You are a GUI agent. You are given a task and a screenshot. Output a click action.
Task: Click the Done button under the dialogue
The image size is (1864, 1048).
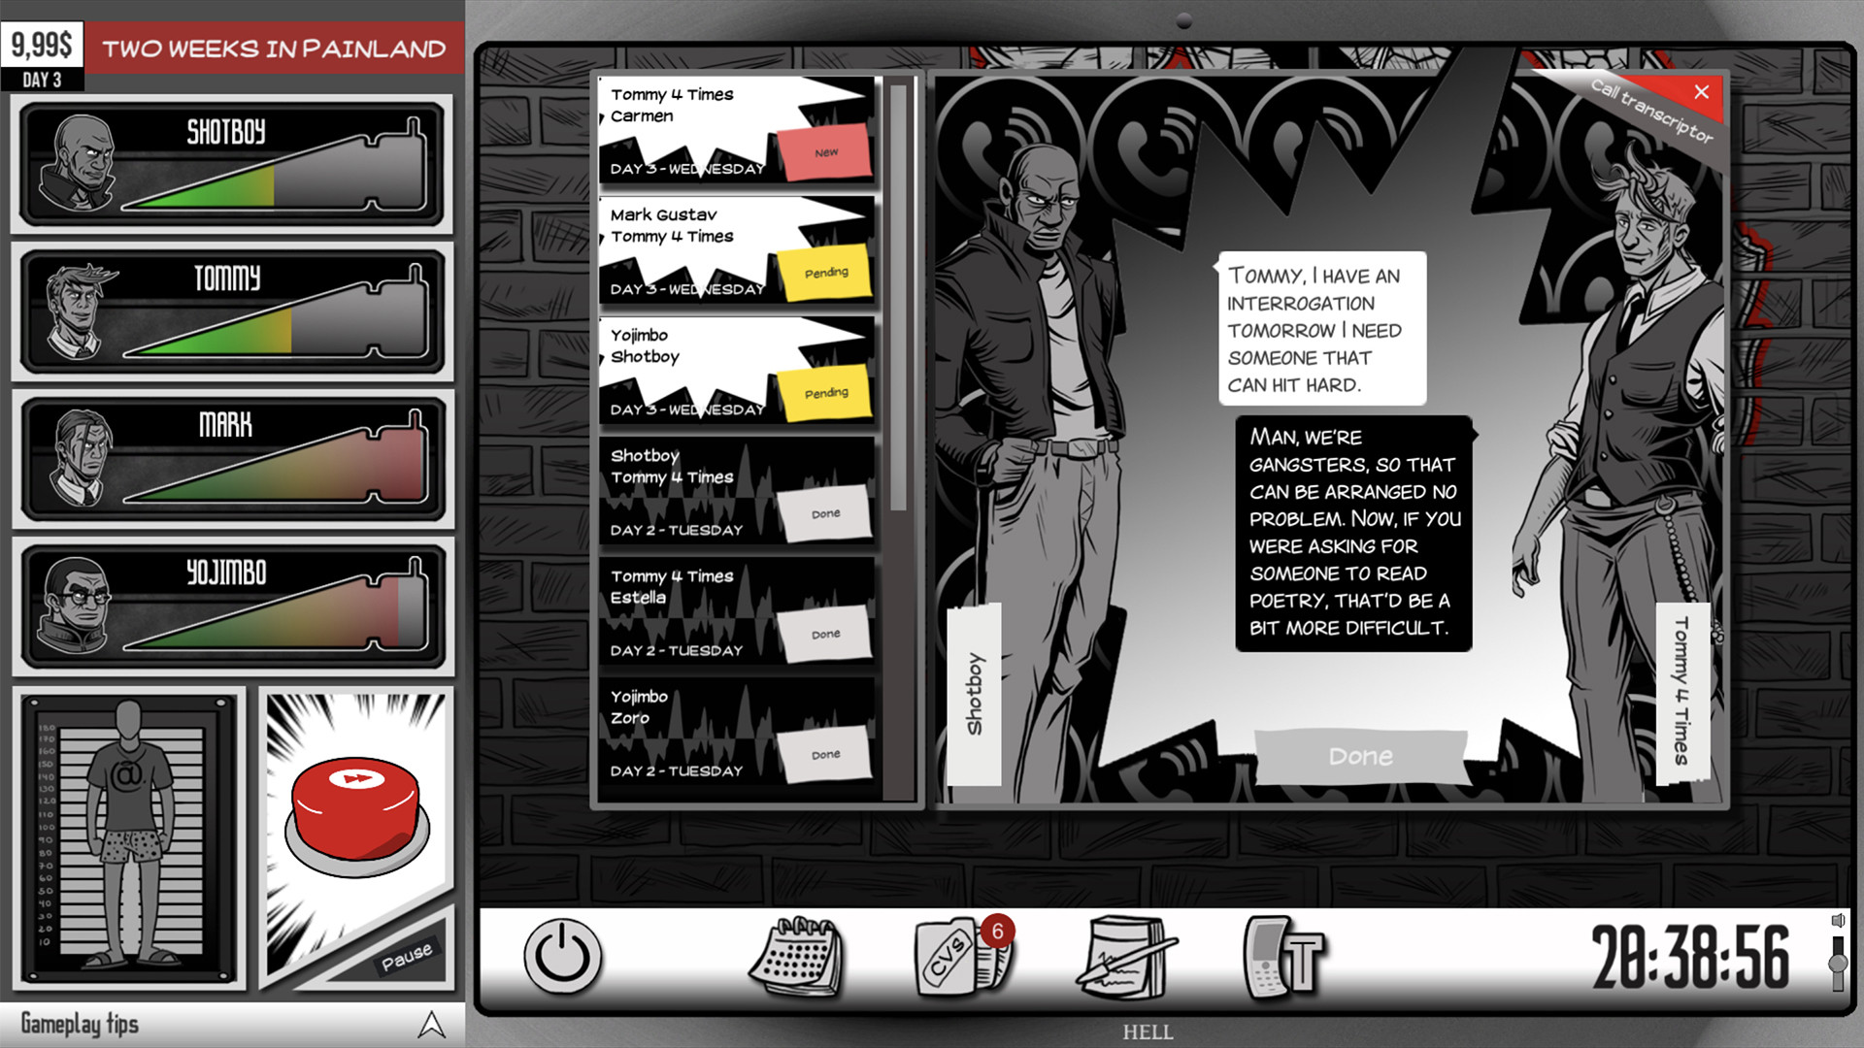1359,756
